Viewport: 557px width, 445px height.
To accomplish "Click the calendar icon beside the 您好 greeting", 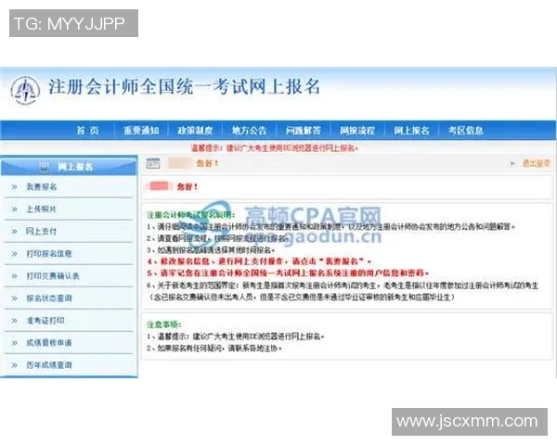I will [153, 163].
